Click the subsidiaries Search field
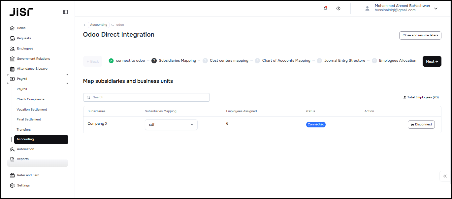 click(x=146, y=97)
